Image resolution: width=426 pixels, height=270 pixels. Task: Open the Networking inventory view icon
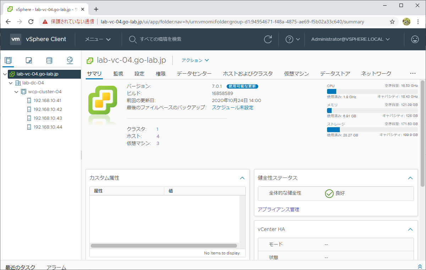[70, 60]
